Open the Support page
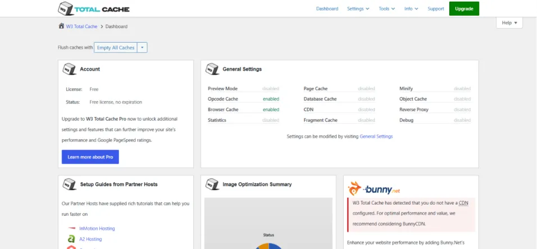 pyautogui.click(x=436, y=9)
